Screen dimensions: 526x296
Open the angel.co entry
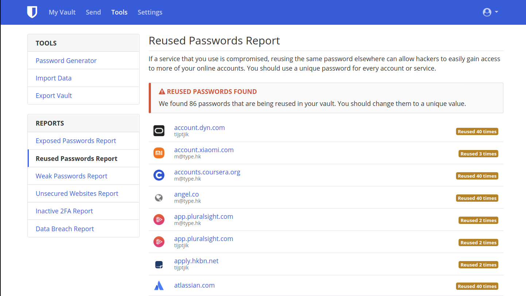tap(186, 194)
